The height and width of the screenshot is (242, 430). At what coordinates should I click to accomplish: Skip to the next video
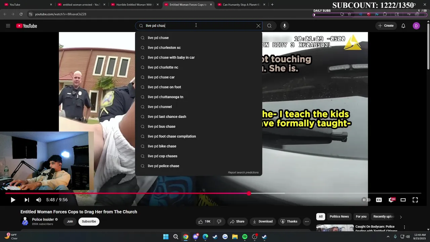pos(27,200)
